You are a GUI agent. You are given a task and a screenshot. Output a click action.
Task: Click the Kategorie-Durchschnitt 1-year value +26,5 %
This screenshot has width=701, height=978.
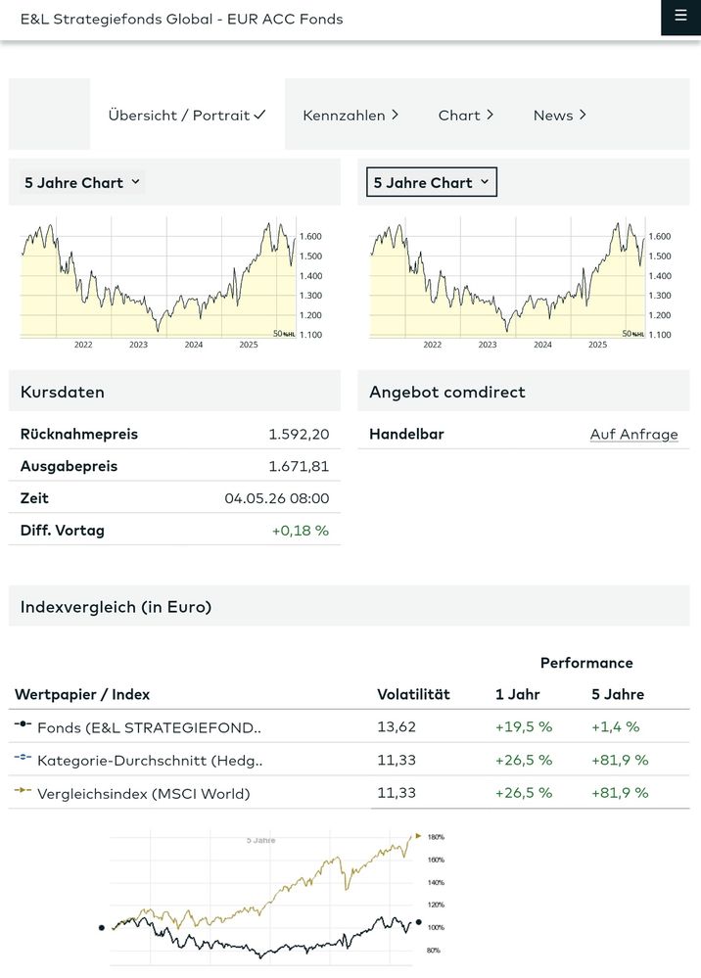point(523,760)
